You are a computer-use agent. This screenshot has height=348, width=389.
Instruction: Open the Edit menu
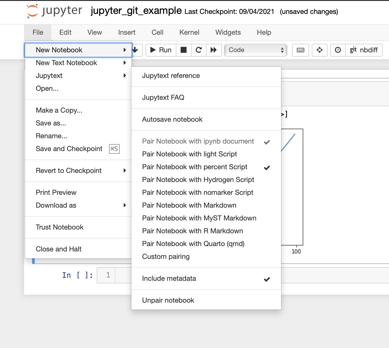(65, 32)
